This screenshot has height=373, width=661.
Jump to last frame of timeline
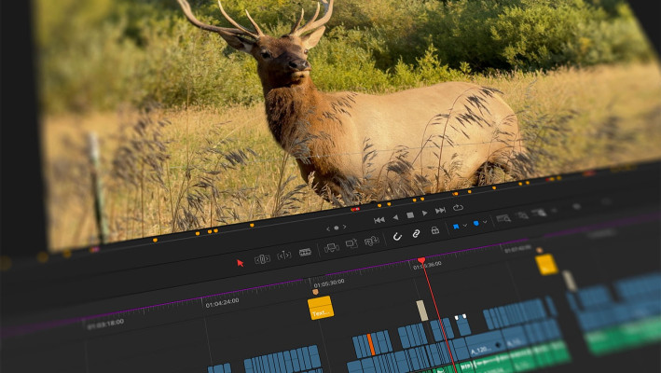pos(441,211)
